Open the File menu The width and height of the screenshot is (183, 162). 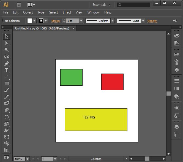(x=6, y=12)
